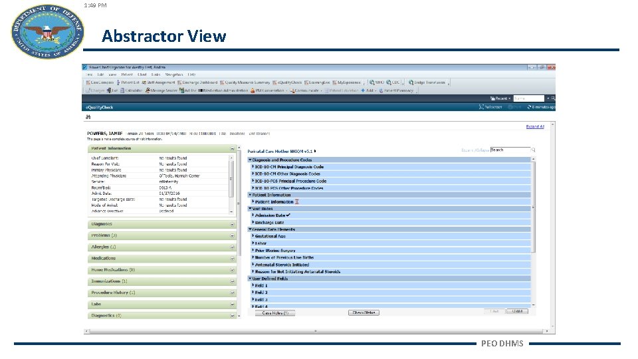Expand the Problems (3) section
The height and width of the screenshot is (359, 638).
click(x=233, y=235)
